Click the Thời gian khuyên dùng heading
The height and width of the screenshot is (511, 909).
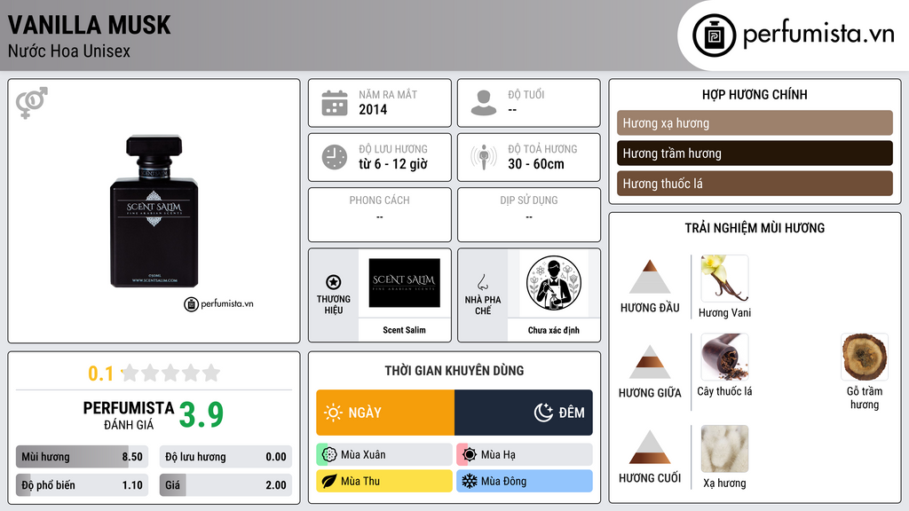[x=454, y=370]
